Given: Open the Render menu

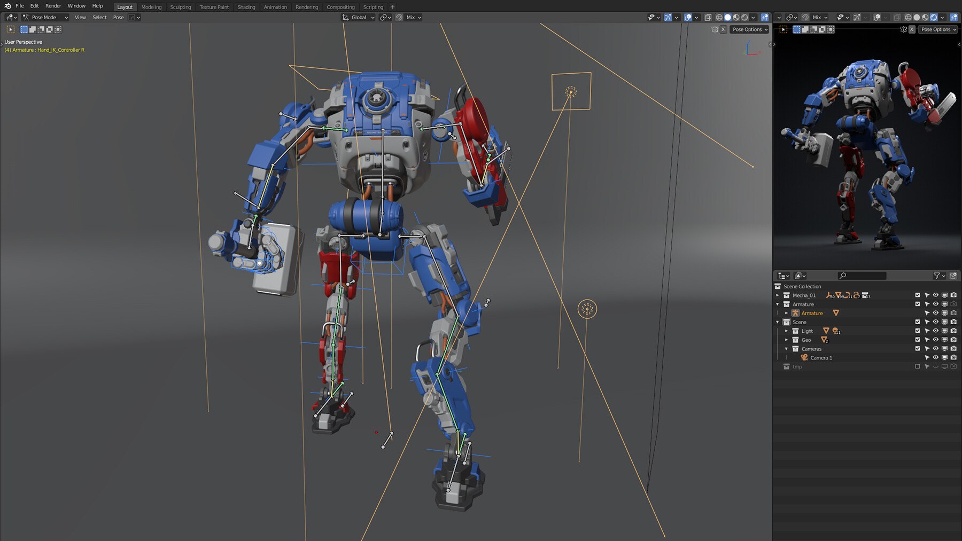Looking at the screenshot, I should click(x=53, y=6).
